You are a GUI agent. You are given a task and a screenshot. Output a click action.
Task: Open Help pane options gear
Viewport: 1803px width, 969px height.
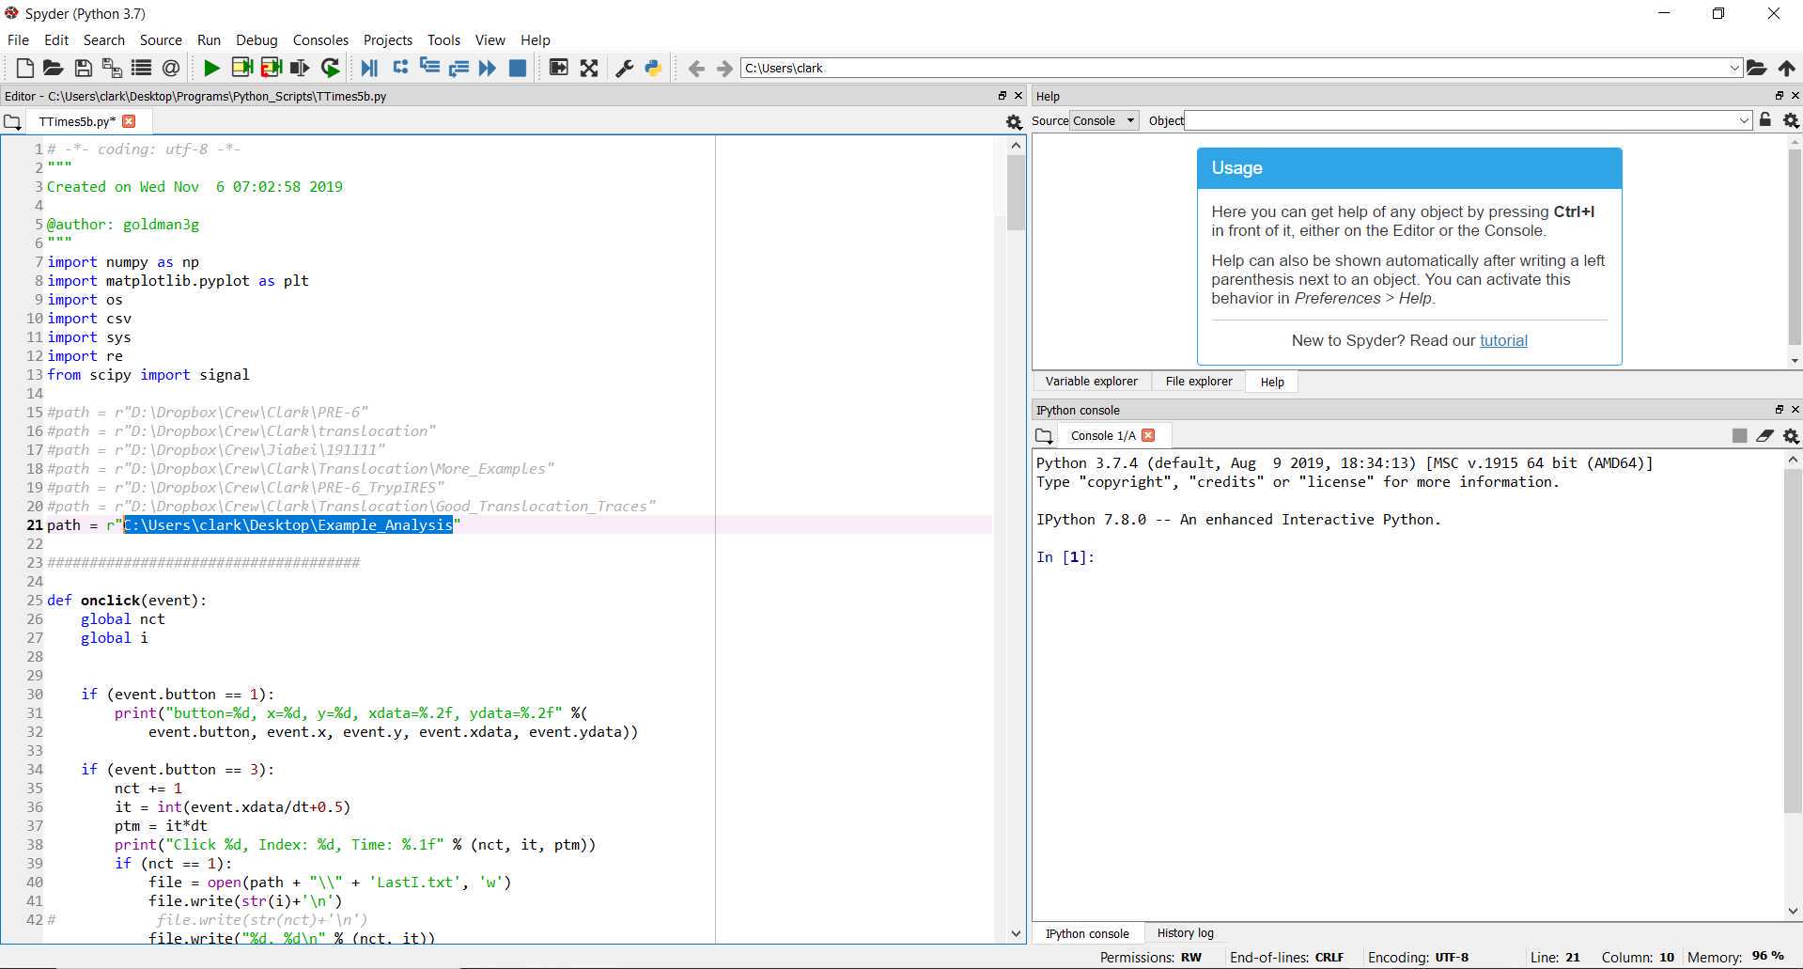(x=1791, y=120)
